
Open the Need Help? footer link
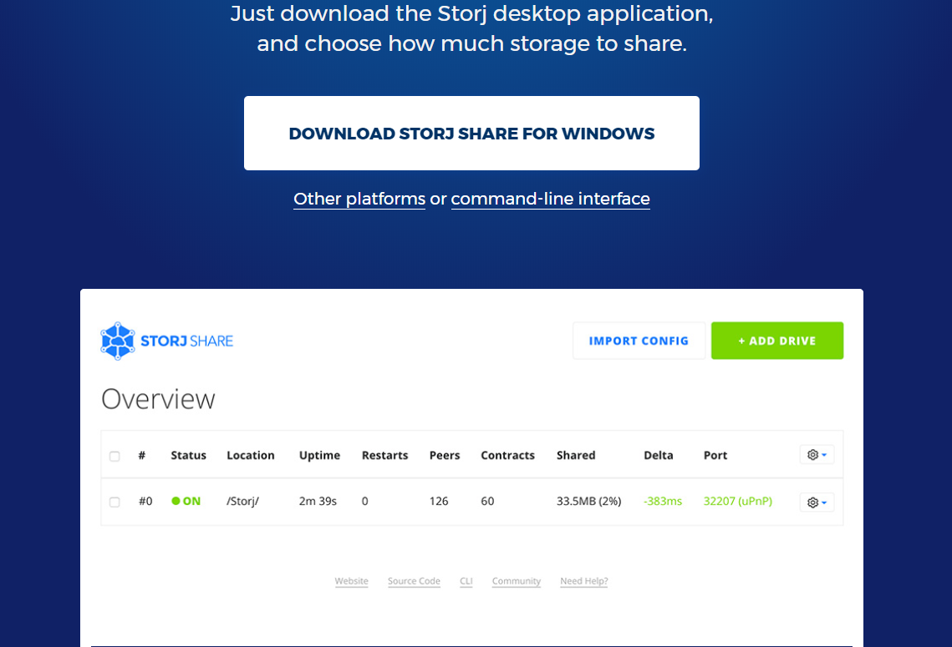pyautogui.click(x=584, y=581)
